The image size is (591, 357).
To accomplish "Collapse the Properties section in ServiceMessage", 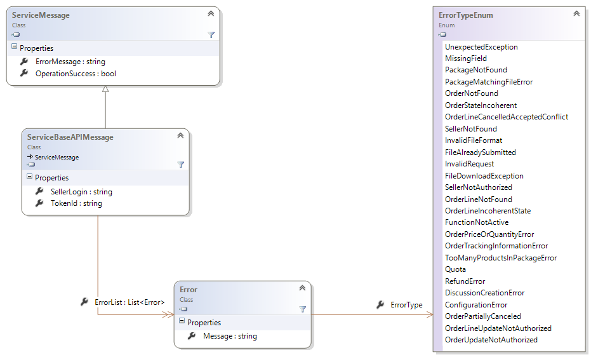I will pyautogui.click(x=13, y=48).
